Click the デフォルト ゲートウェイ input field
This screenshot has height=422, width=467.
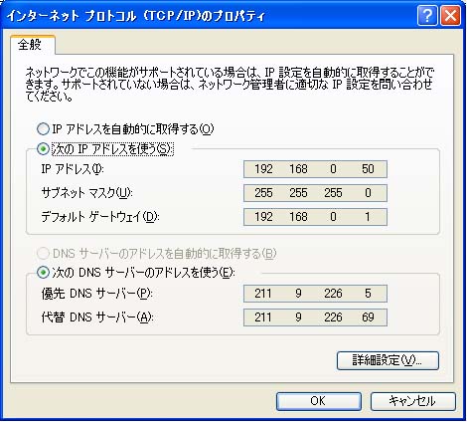(x=315, y=217)
